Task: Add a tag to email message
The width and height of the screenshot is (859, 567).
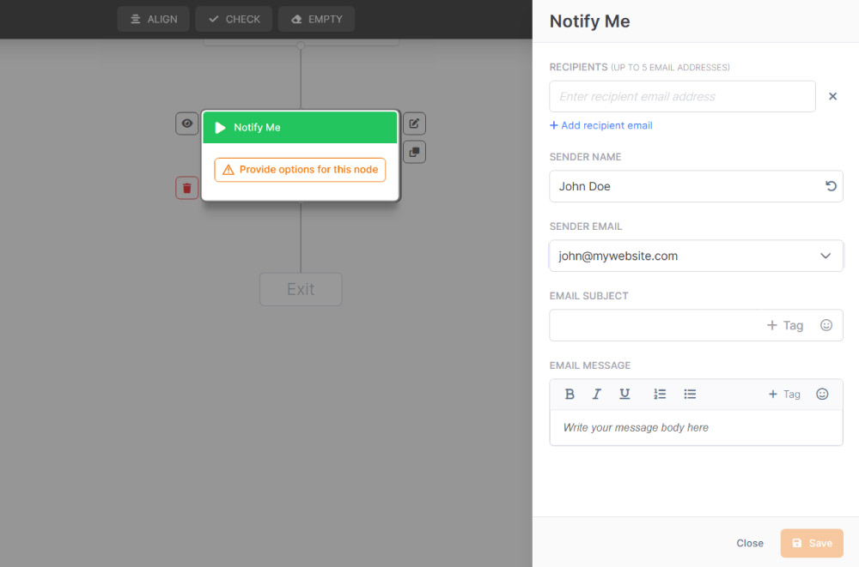Action: click(x=784, y=395)
